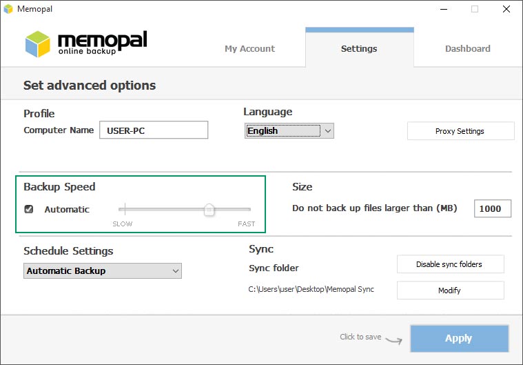Expand the Automatic Backup schedule dropdown
Image resolution: width=523 pixels, height=365 pixels.
103,271
